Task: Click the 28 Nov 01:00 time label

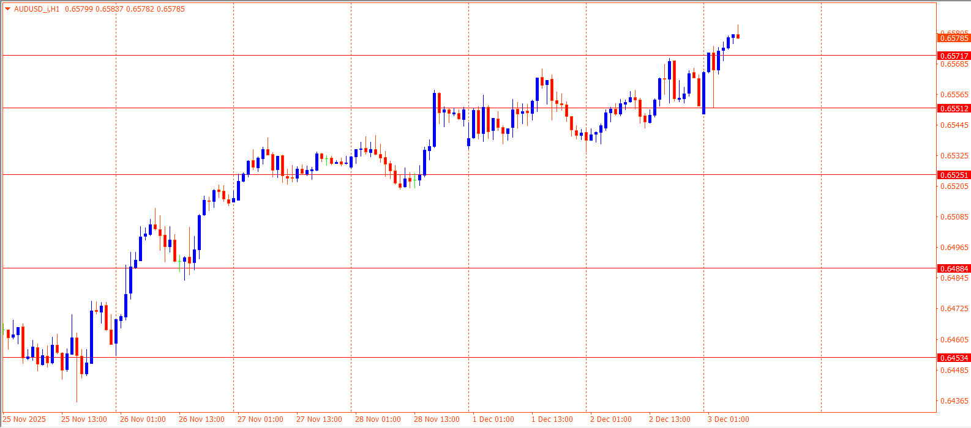Action: coord(378,419)
